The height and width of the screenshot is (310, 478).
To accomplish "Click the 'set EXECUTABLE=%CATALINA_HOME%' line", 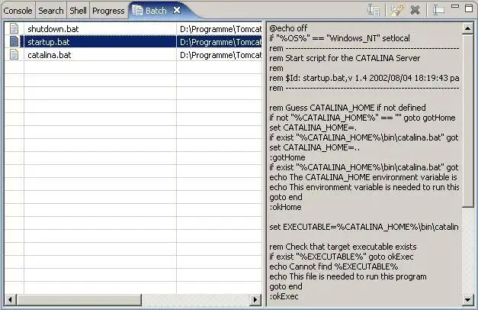I will (364, 227).
